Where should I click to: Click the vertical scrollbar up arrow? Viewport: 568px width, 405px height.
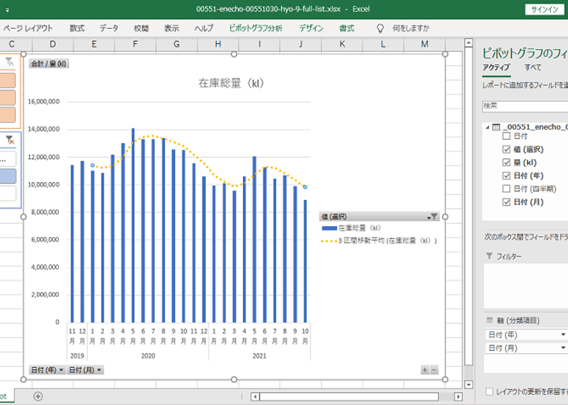tap(468, 43)
